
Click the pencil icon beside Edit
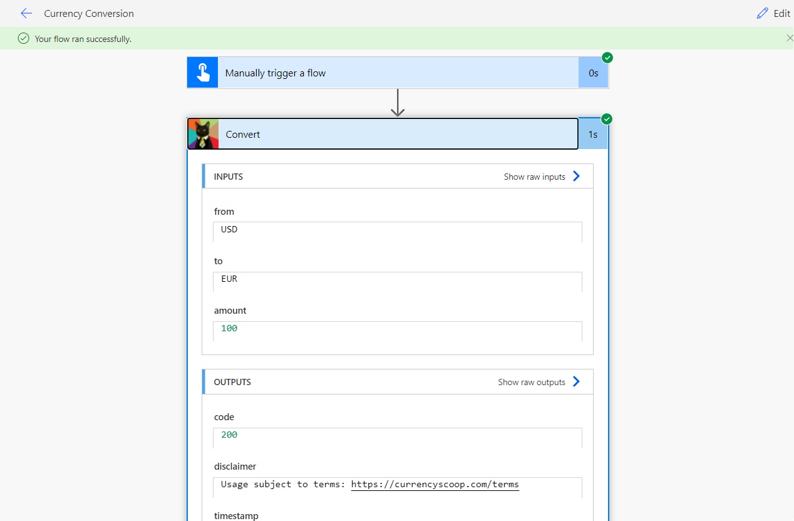point(762,13)
